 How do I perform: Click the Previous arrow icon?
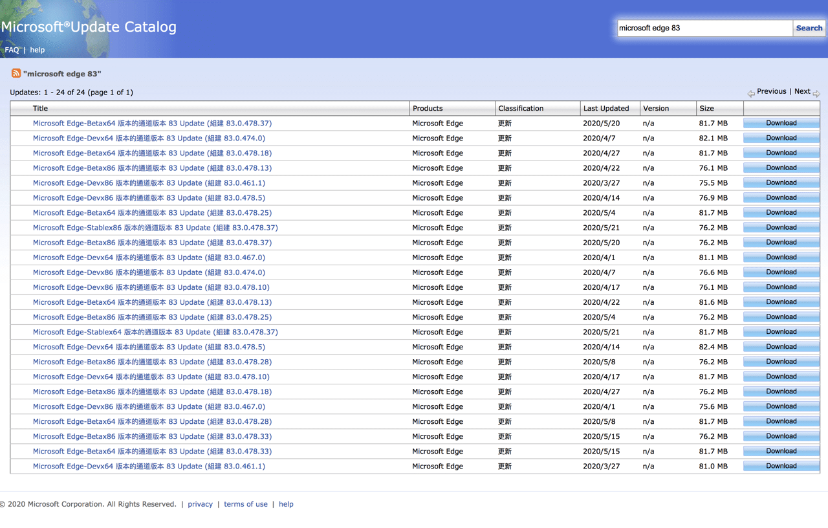coord(750,94)
